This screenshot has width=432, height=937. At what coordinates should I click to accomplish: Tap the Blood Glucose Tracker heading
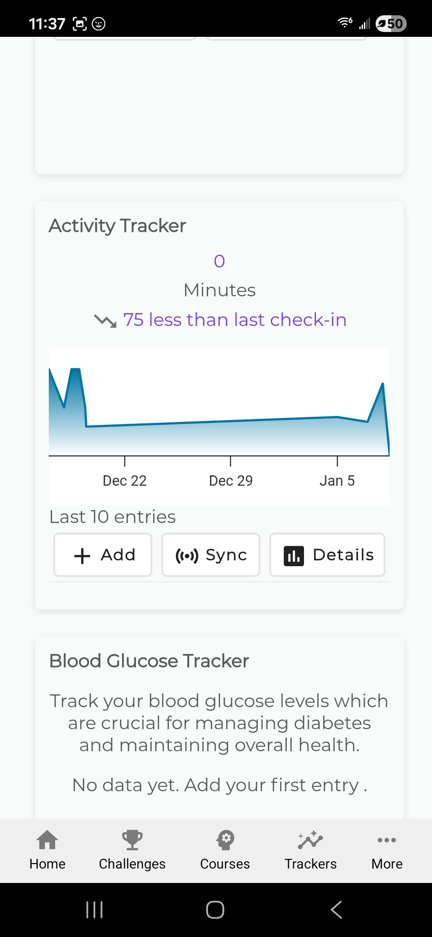point(149,661)
